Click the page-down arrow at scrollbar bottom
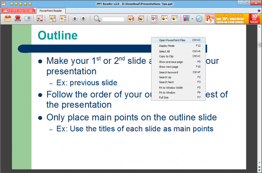Screen dimensions: 262x173 [259, 170]
